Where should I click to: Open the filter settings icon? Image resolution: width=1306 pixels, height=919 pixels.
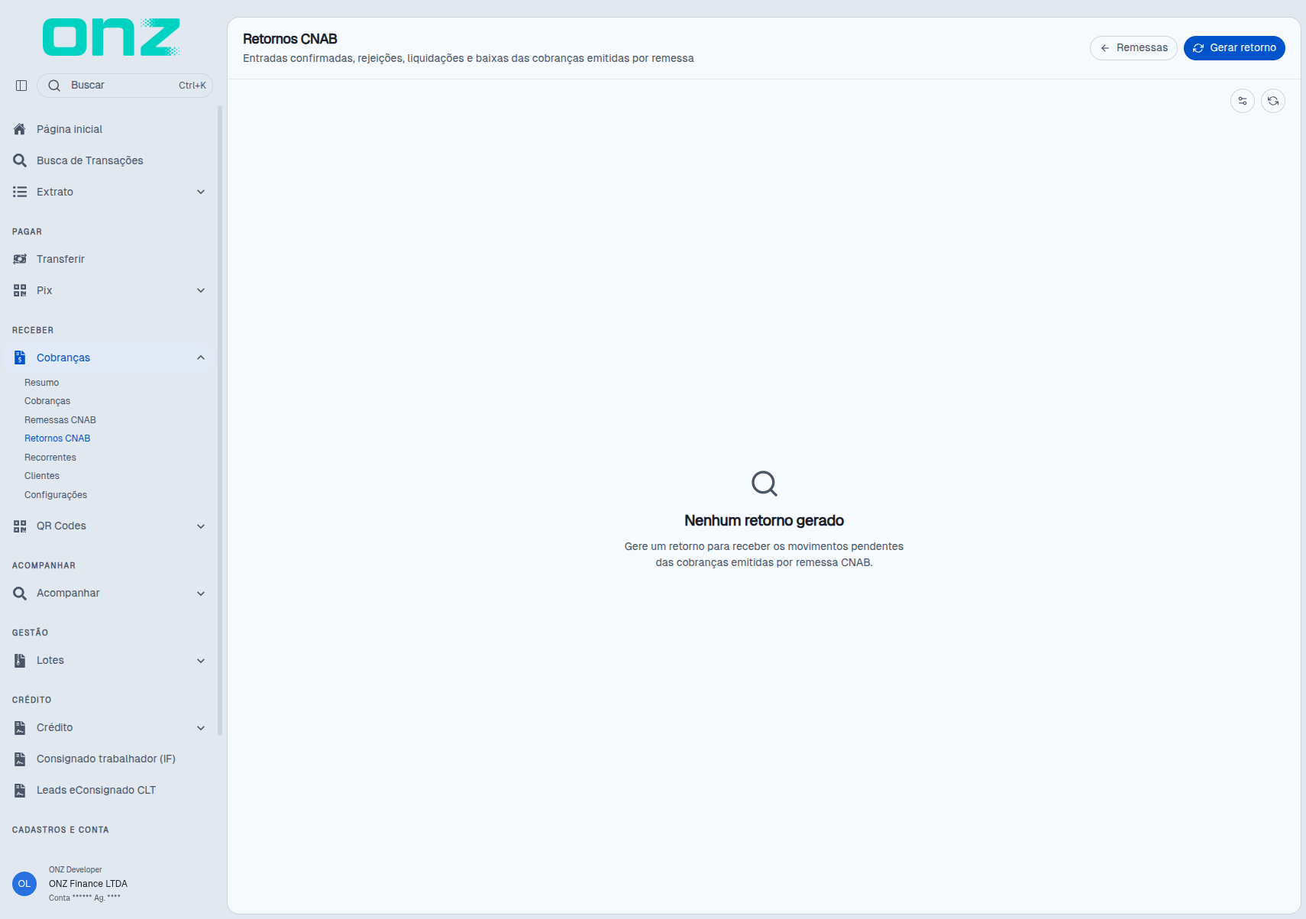pos(1243,101)
